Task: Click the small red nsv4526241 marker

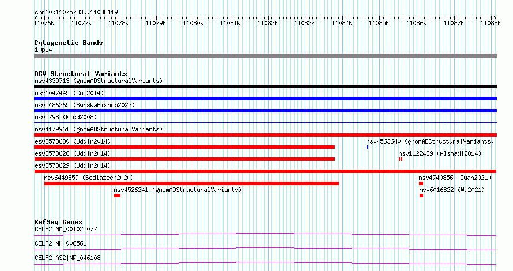Action: 117,195
